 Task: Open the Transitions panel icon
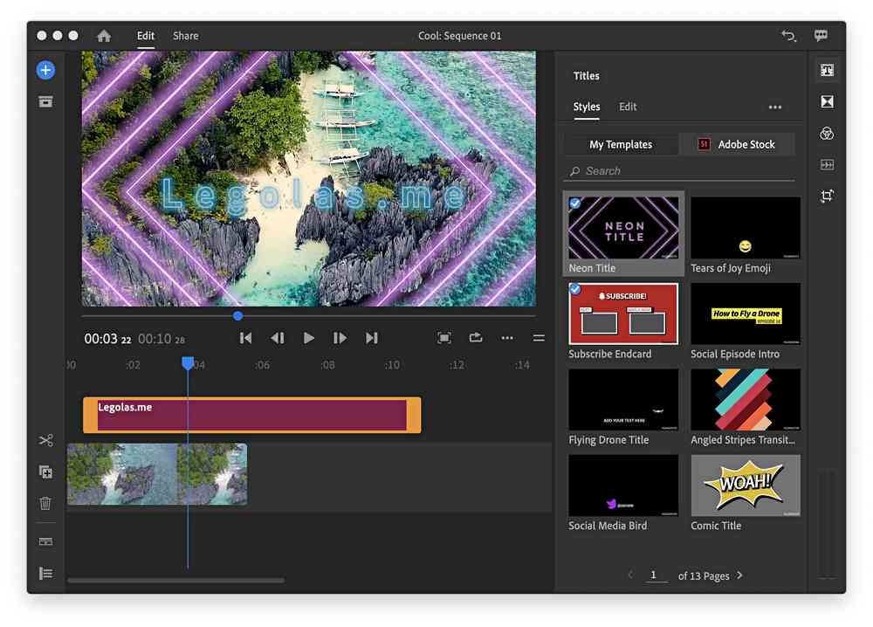point(827,101)
